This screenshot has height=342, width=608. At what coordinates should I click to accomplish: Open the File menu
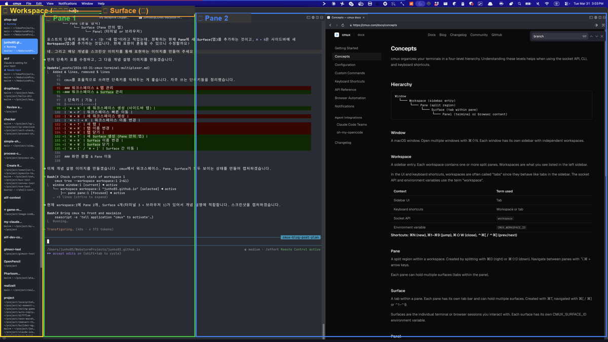coord(29,4)
